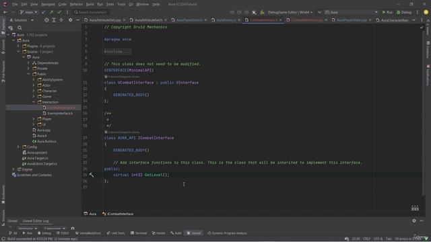Collapse the Public folder
This screenshot has height=242, width=431.
click(x=28, y=74)
